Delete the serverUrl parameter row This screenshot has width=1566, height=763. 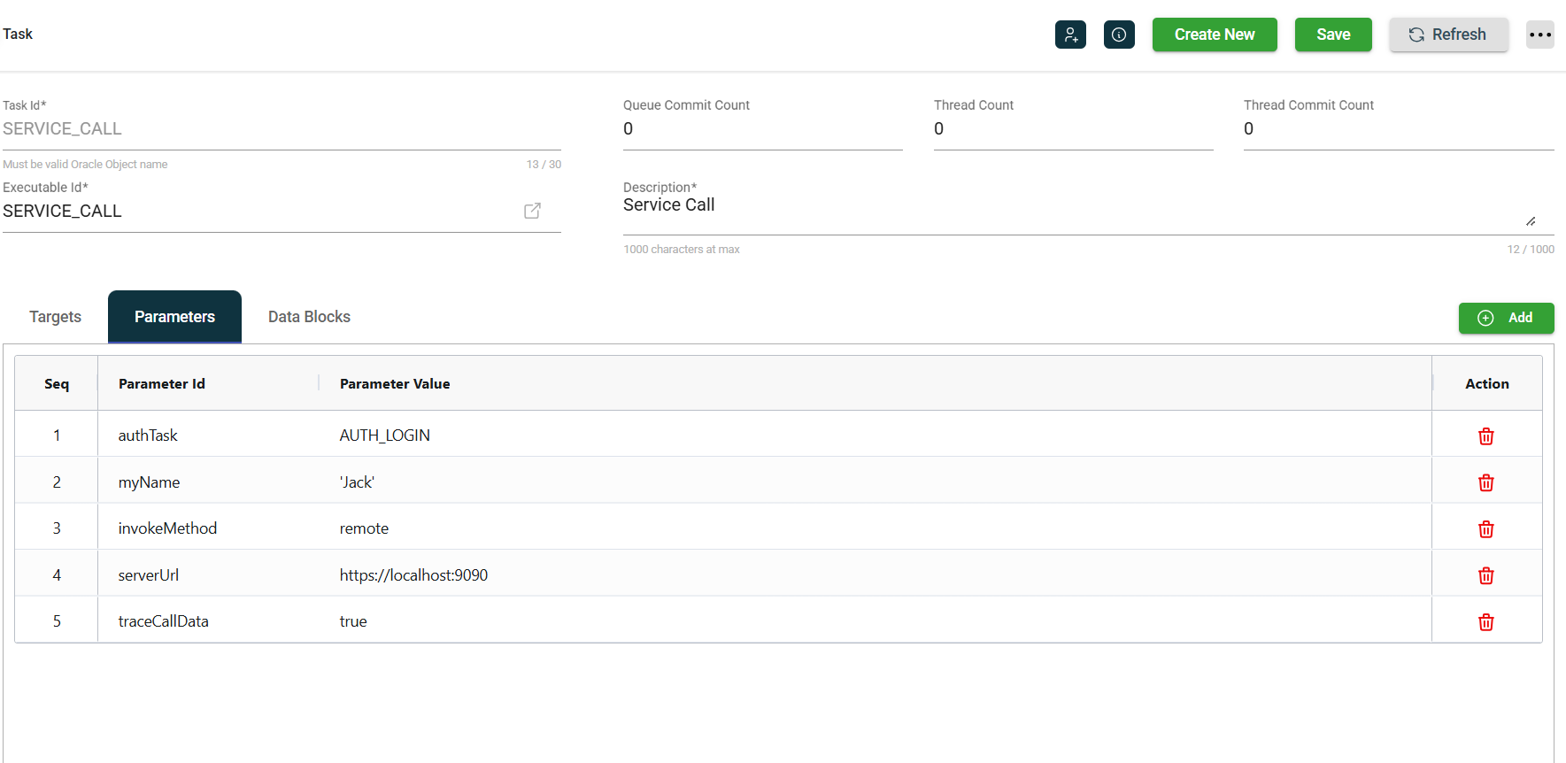click(x=1485, y=575)
